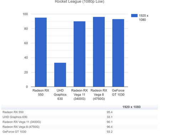
Task: Click the table value 33.1
Action: pyautogui.click(x=109, y=117)
